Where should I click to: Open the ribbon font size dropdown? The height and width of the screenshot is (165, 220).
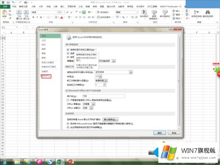tap(64, 12)
